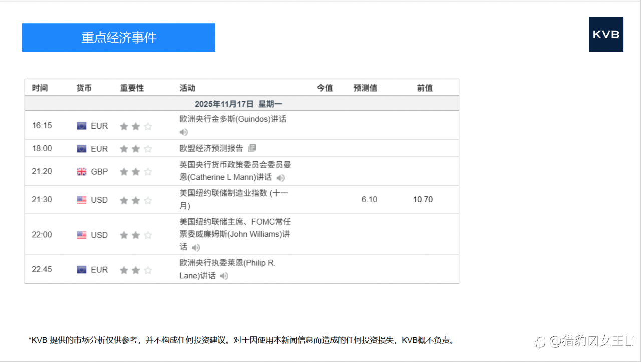
Task: Click the KVB disclaimer text at bottom
Action: pos(241,340)
